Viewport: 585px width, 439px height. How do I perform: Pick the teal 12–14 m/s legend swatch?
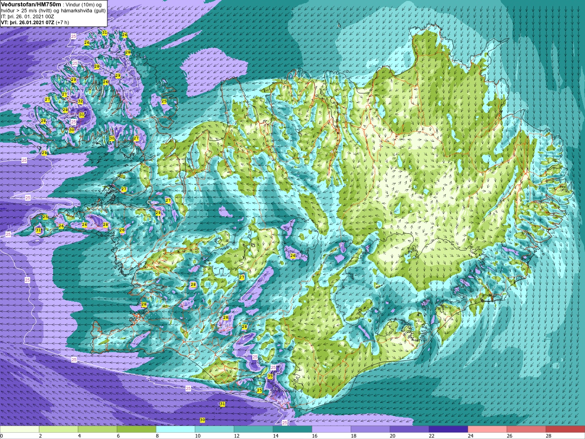pos(253,429)
